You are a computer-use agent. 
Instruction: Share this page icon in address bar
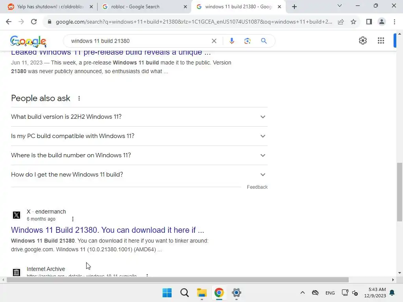coord(341,22)
